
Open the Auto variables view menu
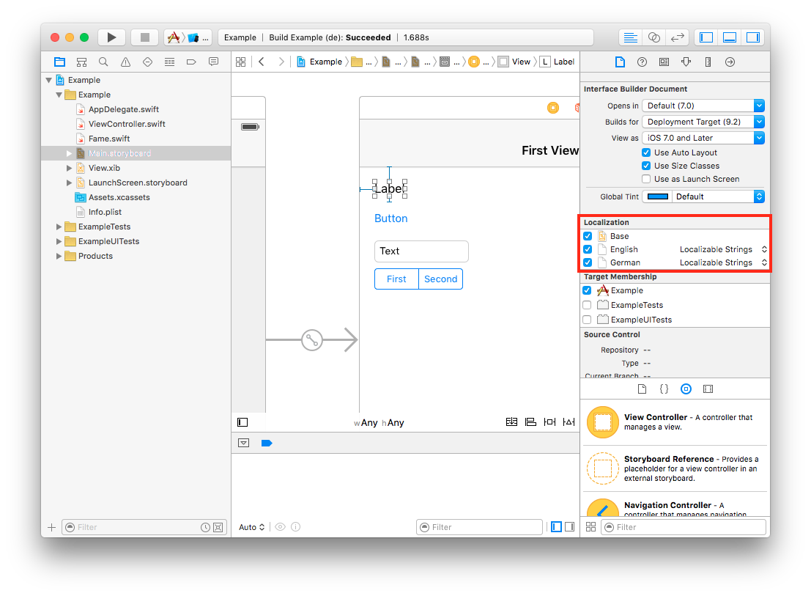click(251, 526)
